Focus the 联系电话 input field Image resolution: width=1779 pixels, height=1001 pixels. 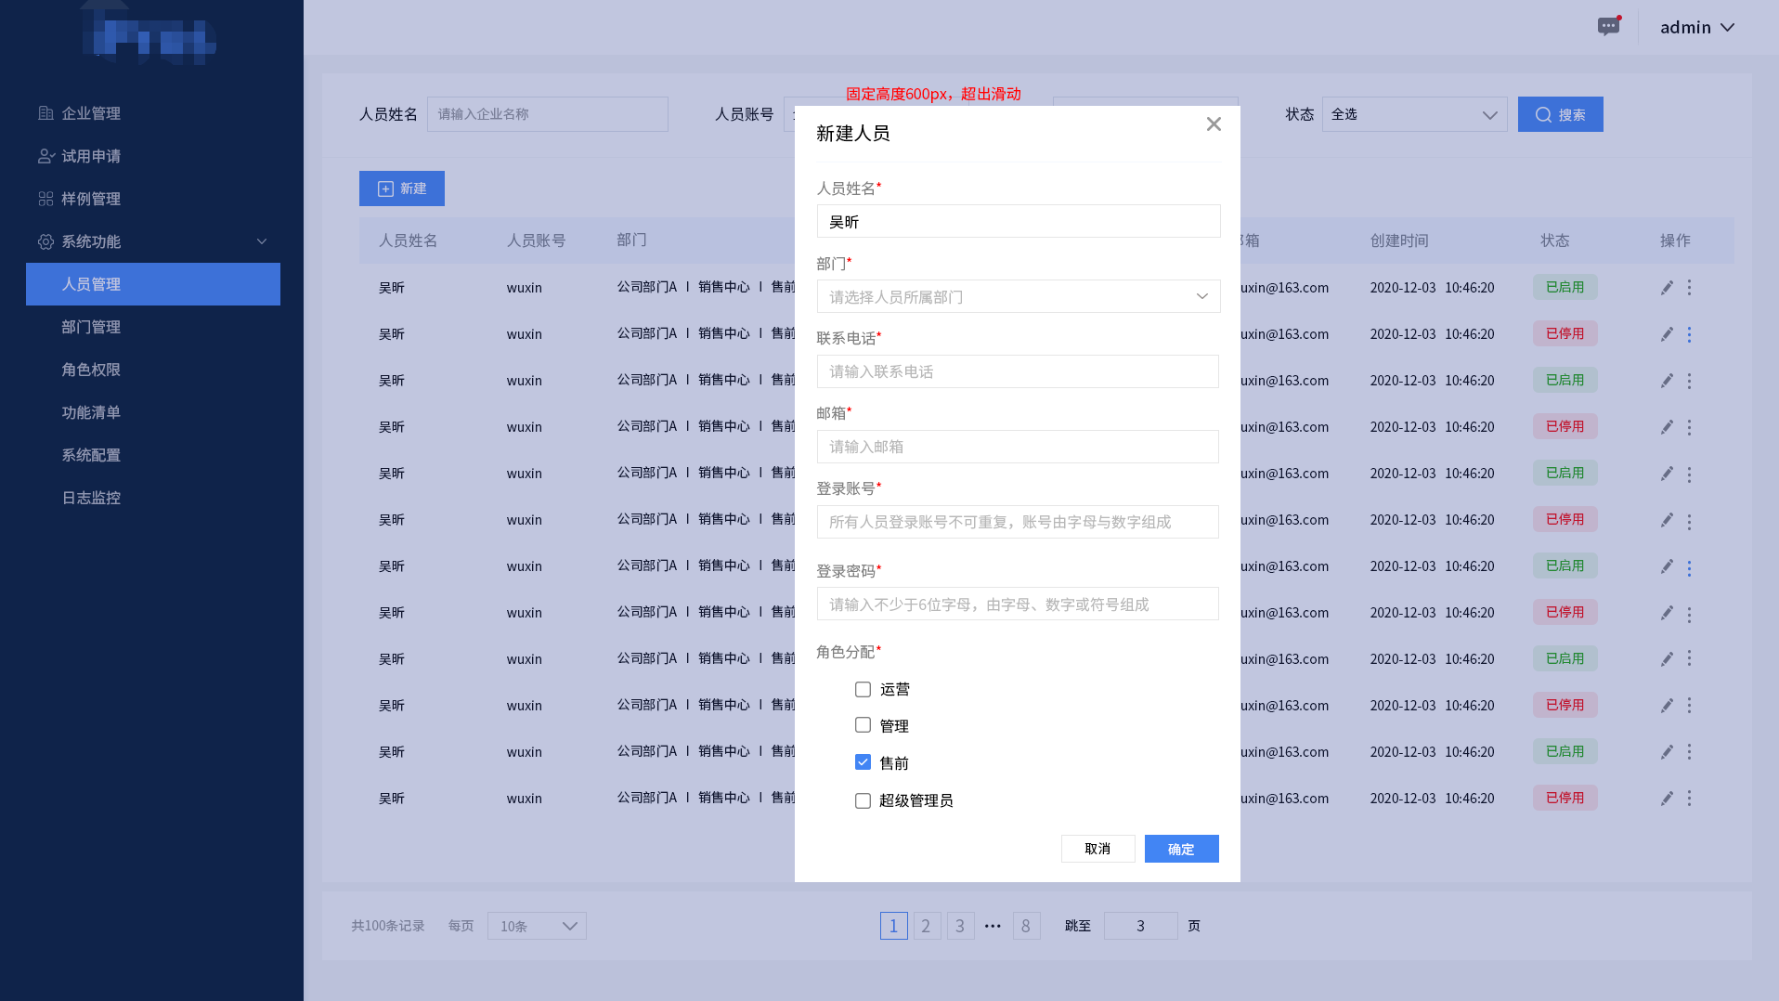1018,371
